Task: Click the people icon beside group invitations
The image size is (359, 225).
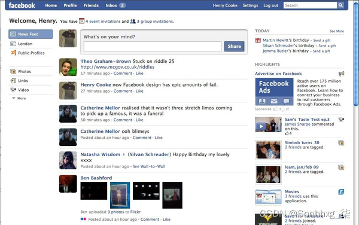Action: pyautogui.click(x=133, y=21)
